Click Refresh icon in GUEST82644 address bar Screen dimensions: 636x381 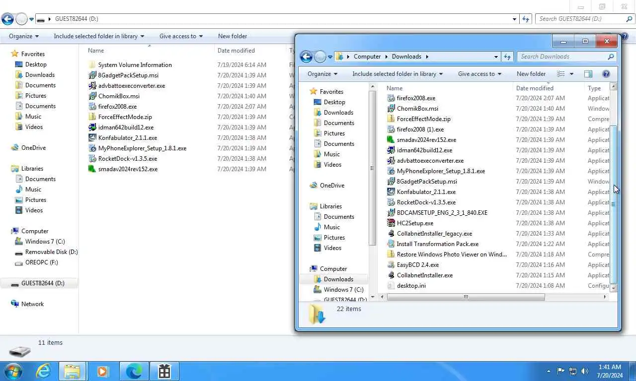tap(526, 19)
